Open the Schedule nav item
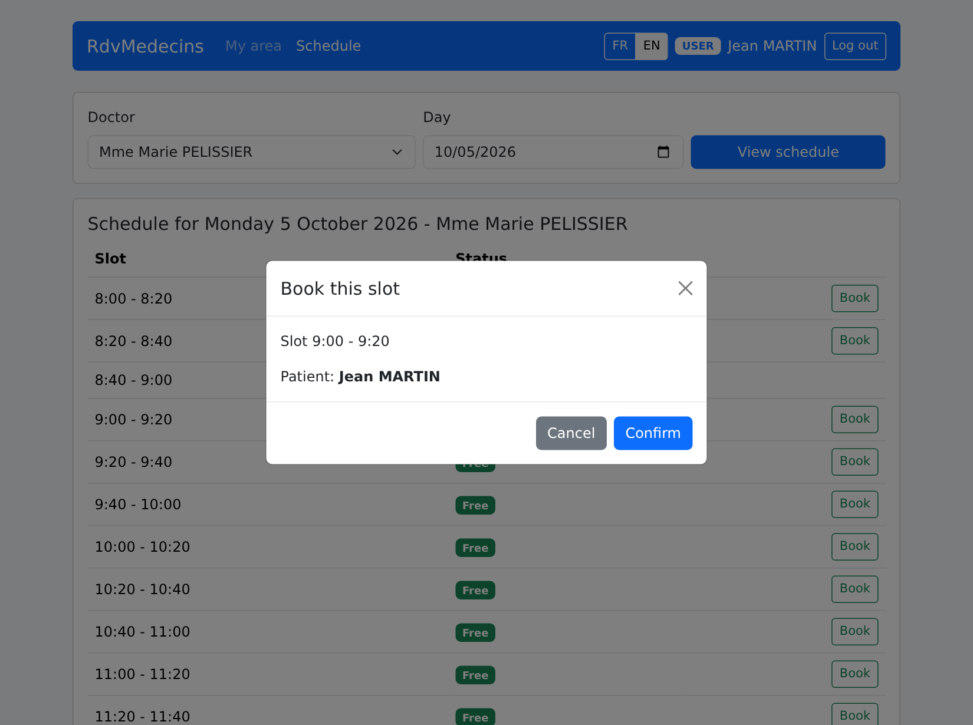The height and width of the screenshot is (725, 973). tap(328, 46)
